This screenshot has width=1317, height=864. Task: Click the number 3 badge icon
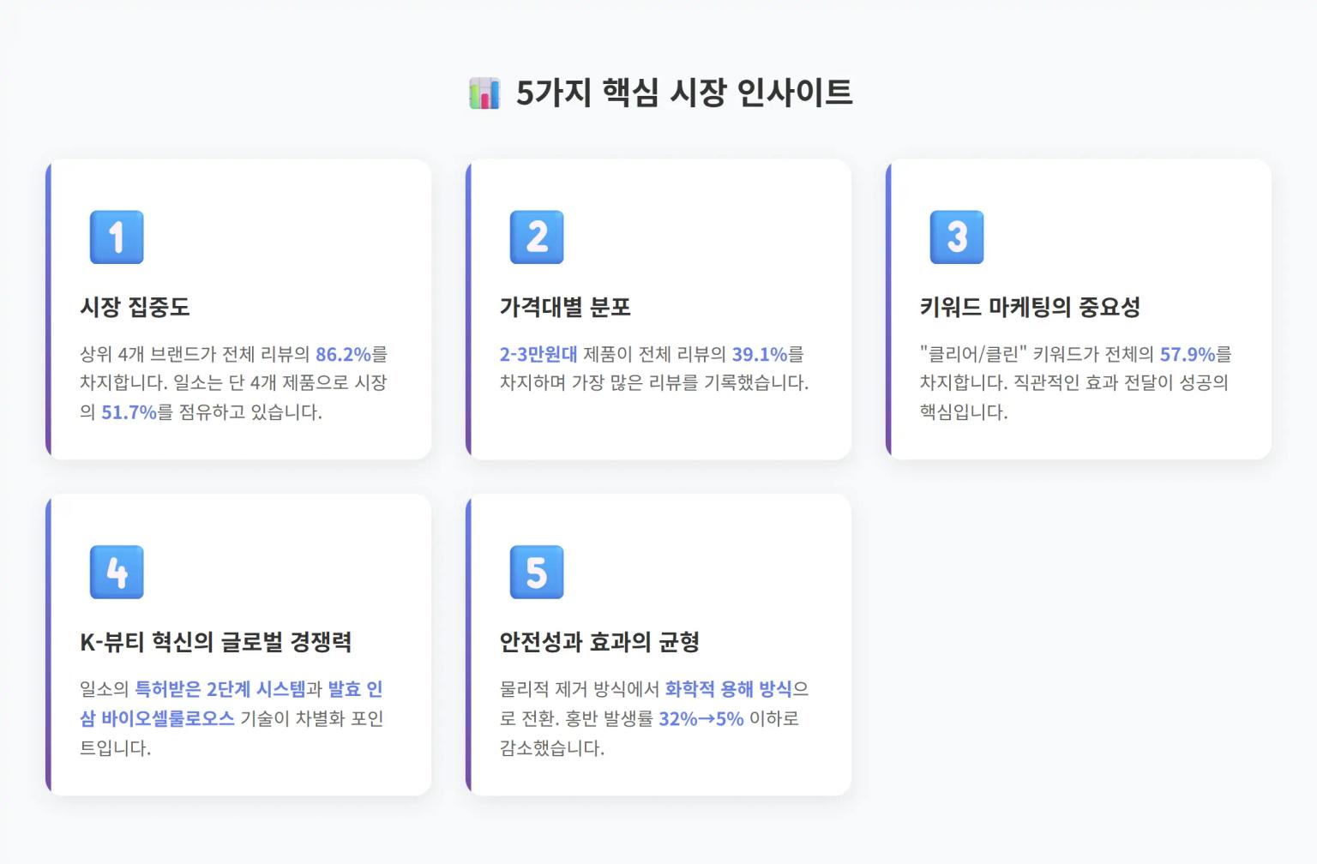(x=957, y=237)
